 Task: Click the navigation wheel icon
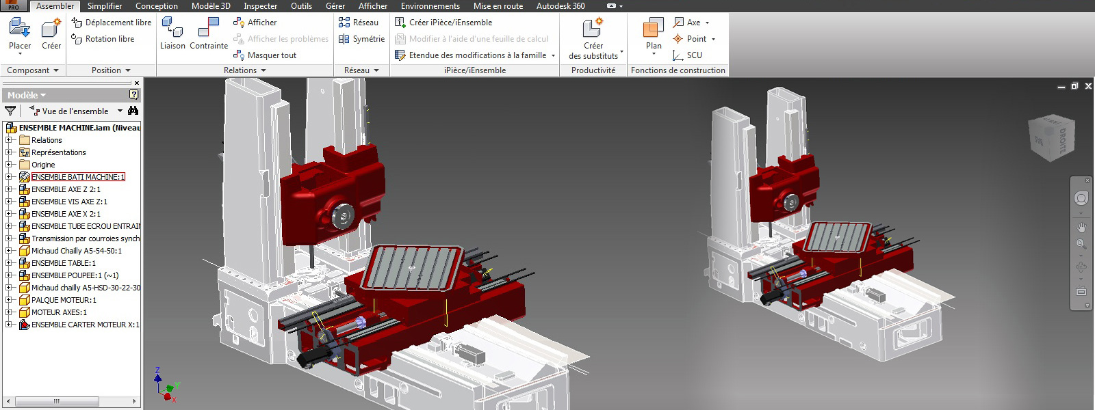click(x=1081, y=198)
